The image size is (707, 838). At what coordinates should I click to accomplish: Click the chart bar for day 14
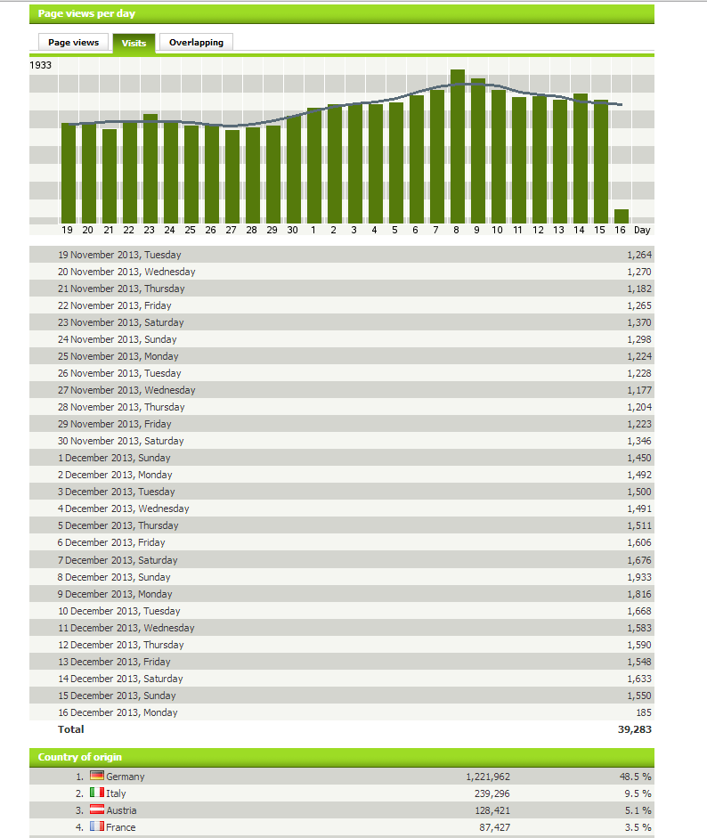[x=581, y=159]
